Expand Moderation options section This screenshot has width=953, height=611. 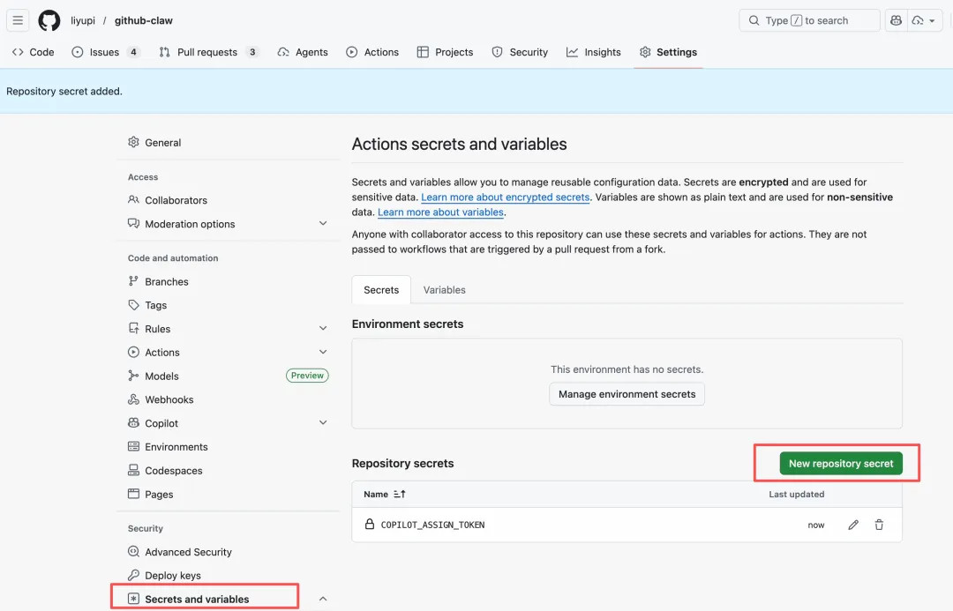point(323,224)
